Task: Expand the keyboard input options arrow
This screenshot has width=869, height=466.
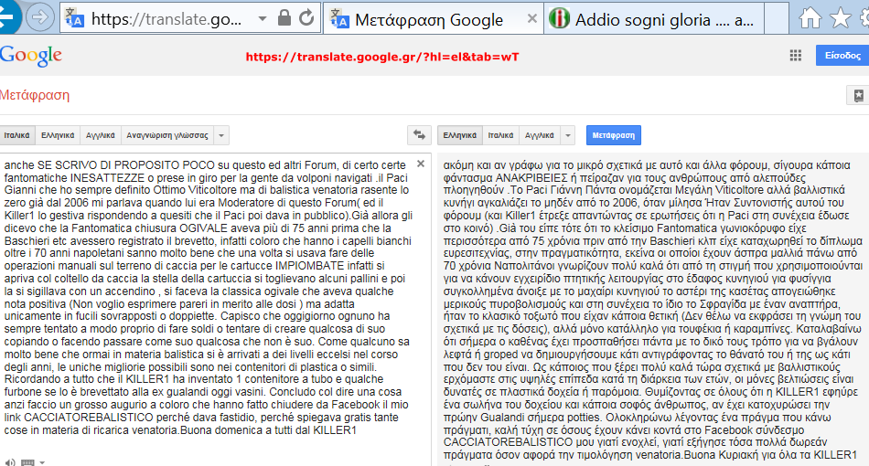Action: coord(42,462)
